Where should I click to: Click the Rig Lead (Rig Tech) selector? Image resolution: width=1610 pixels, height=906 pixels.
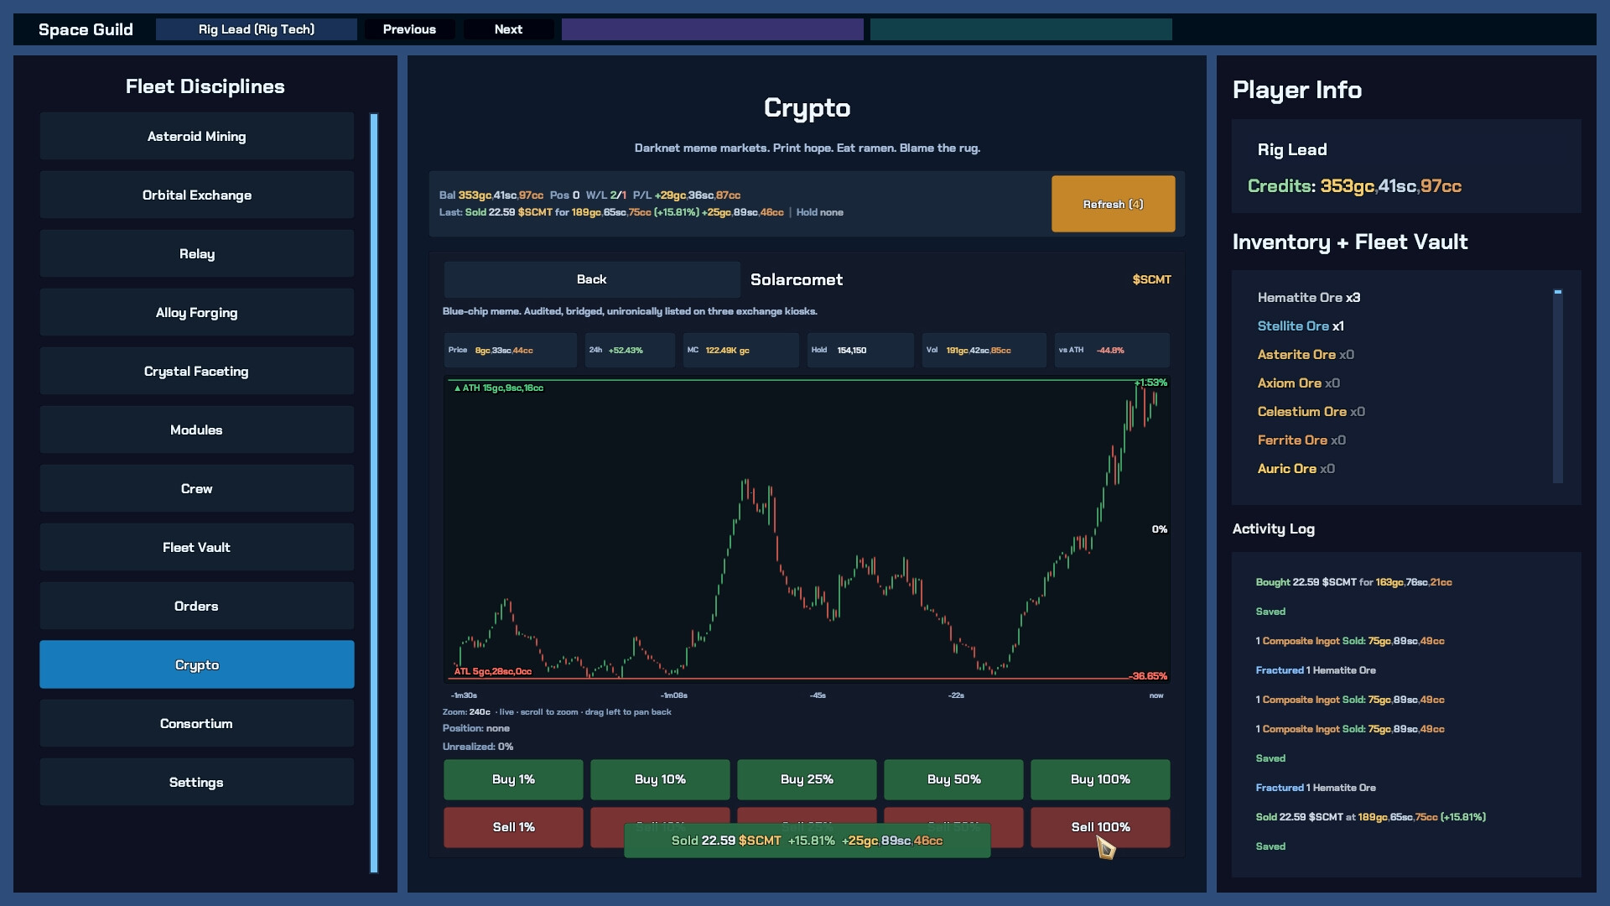click(257, 29)
